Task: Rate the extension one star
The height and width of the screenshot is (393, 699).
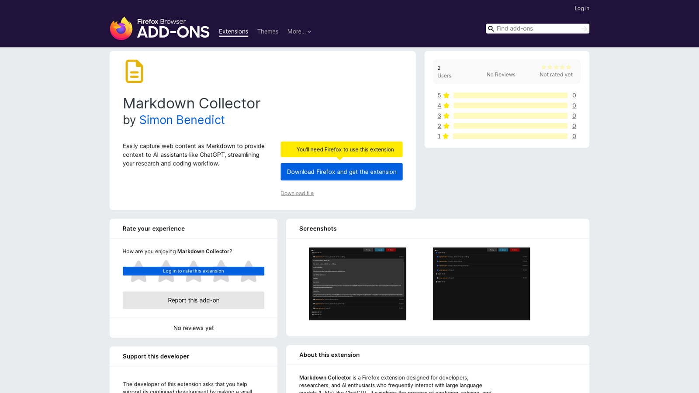Action: click(x=138, y=271)
